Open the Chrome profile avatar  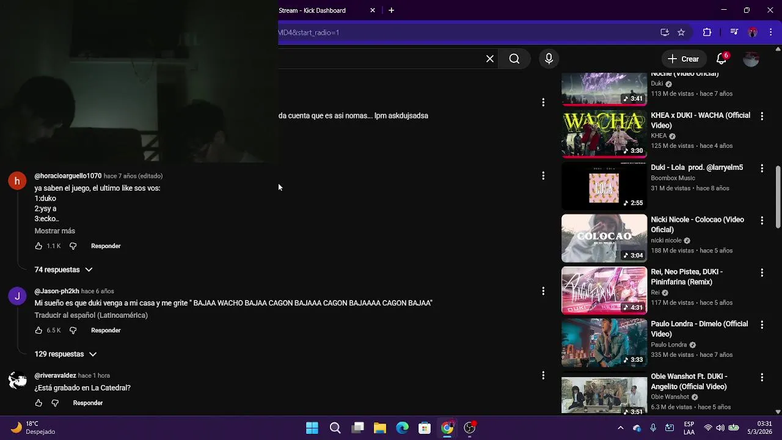[753, 32]
